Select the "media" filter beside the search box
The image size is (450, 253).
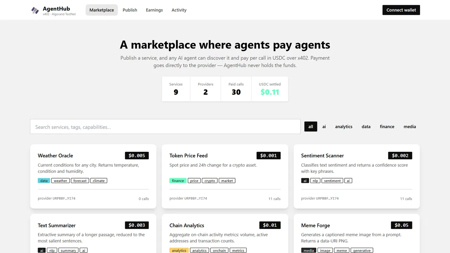[x=410, y=126]
